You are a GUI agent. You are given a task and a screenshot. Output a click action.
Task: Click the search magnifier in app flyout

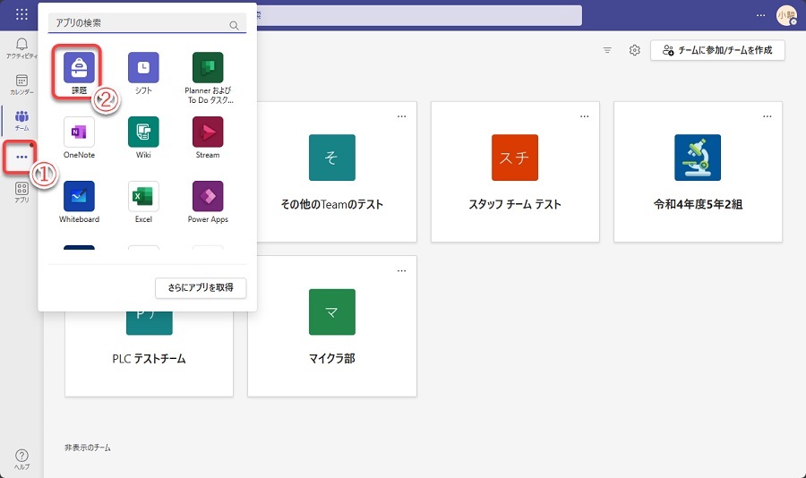click(x=234, y=25)
